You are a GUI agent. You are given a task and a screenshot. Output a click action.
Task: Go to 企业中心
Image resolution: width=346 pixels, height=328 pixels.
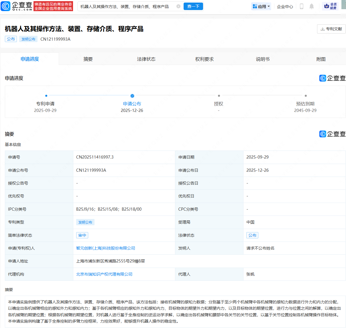(x=285, y=6)
